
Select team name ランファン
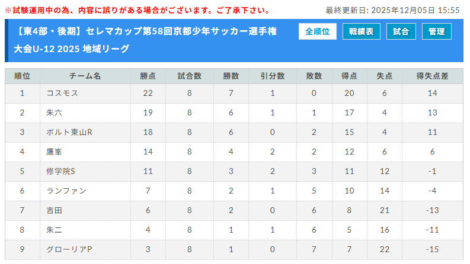tap(66, 191)
